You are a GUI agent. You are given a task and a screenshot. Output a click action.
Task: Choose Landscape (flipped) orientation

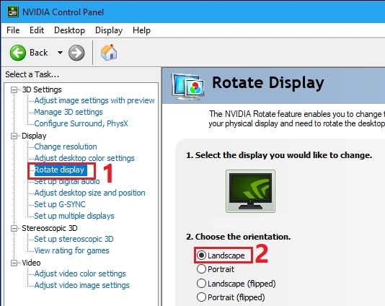click(x=201, y=284)
